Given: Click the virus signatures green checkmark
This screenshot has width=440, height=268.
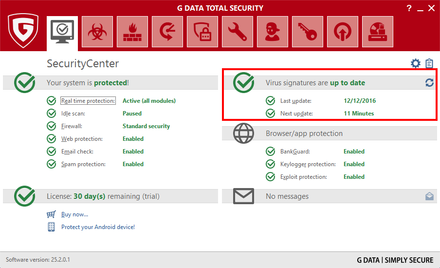Looking at the screenshot, I should tap(243, 82).
